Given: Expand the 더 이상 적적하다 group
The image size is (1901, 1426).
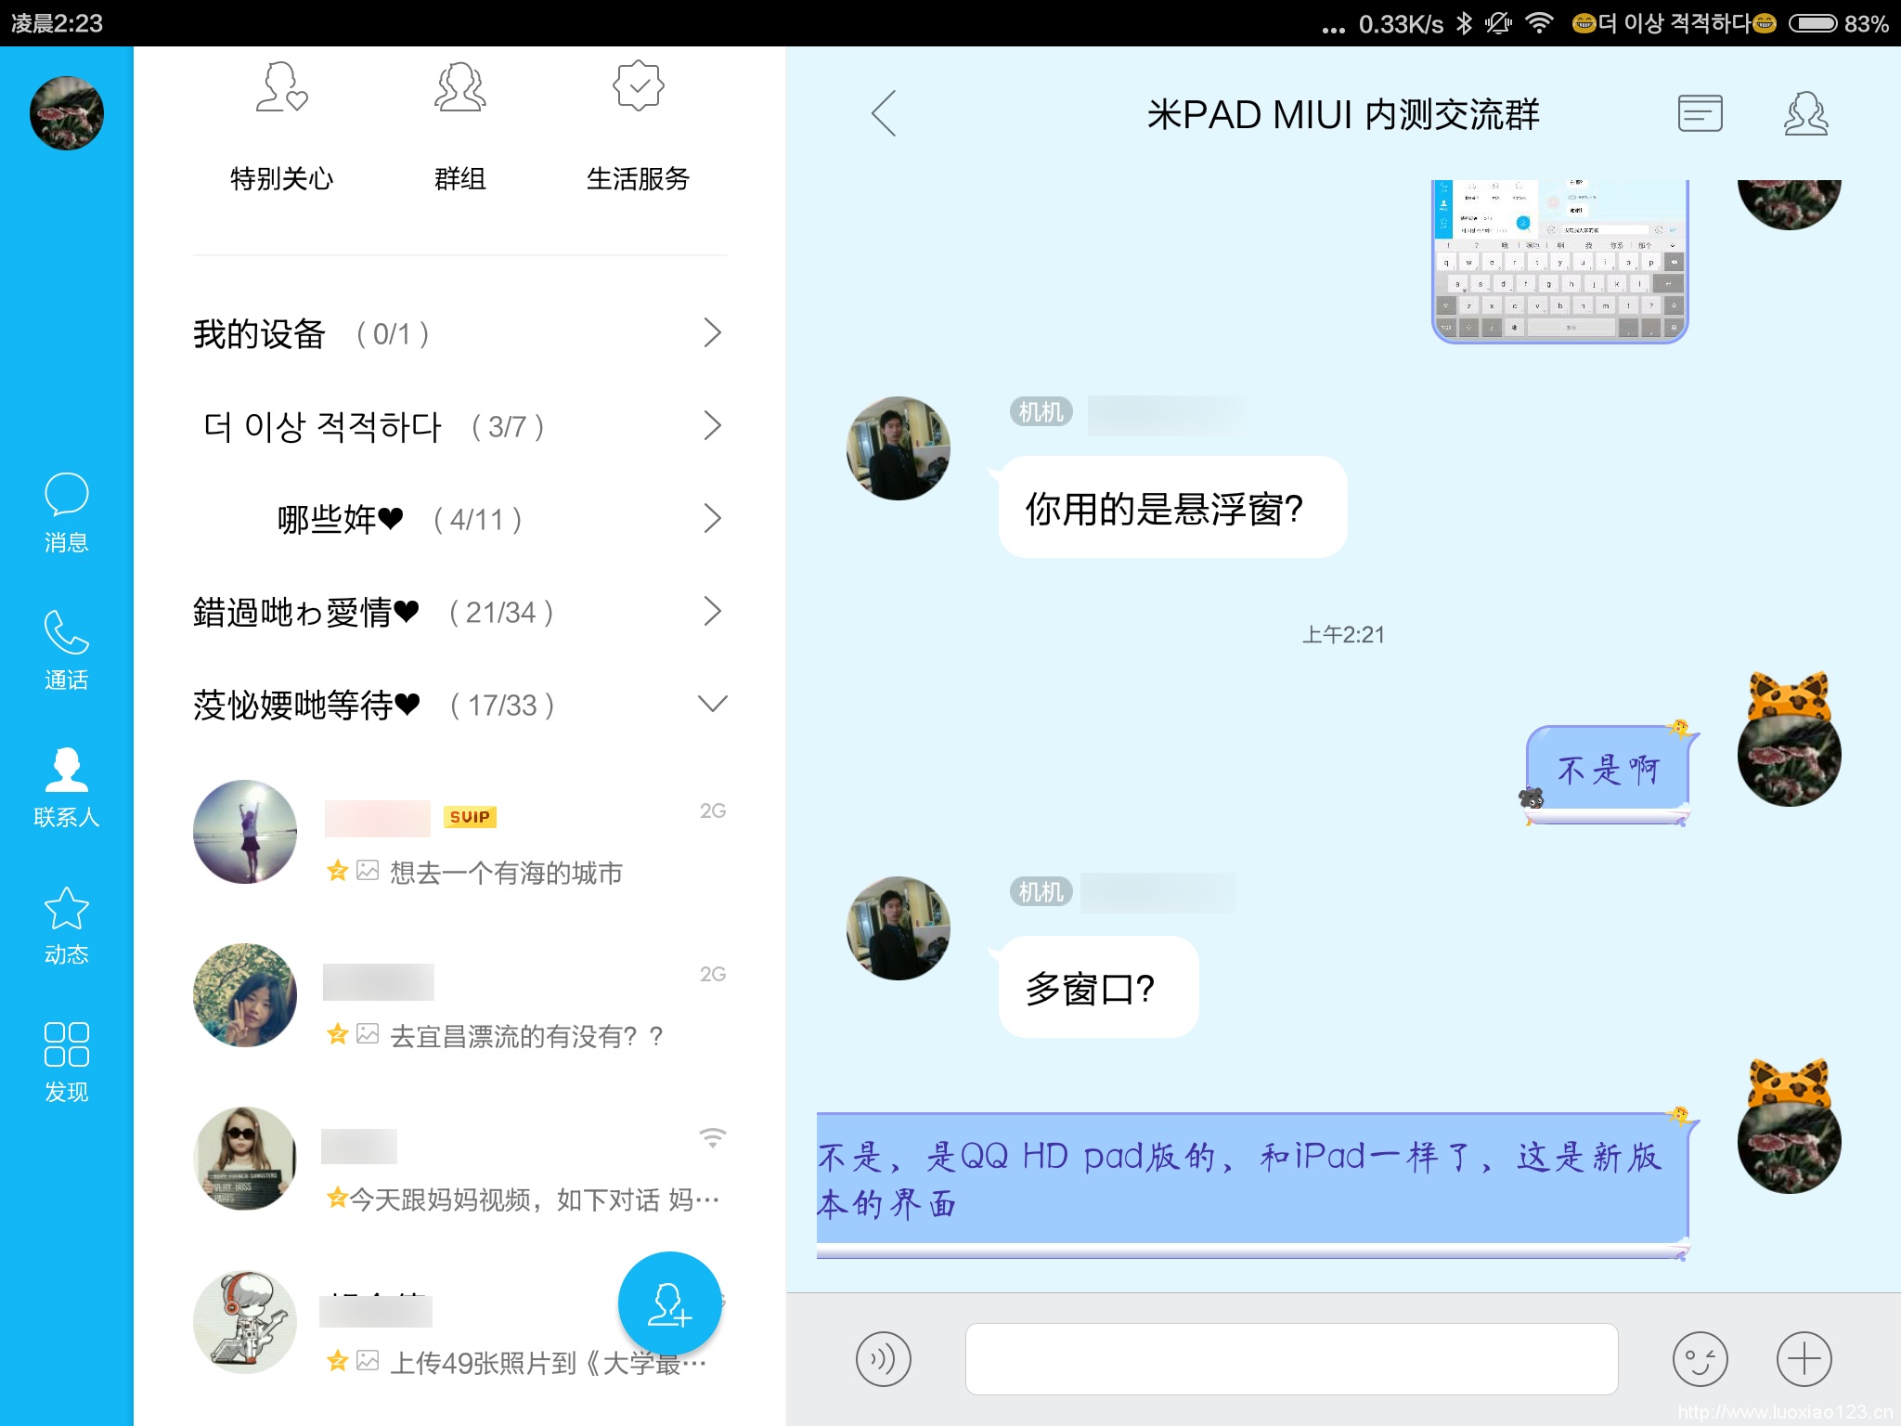Looking at the screenshot, I should tap(460, 426).
